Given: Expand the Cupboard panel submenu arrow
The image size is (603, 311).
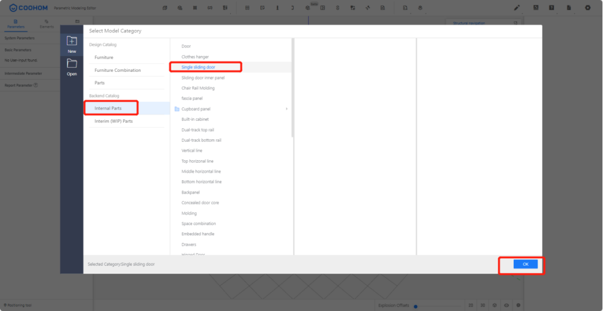Looking at the screenshot, I should pos(287,109).
